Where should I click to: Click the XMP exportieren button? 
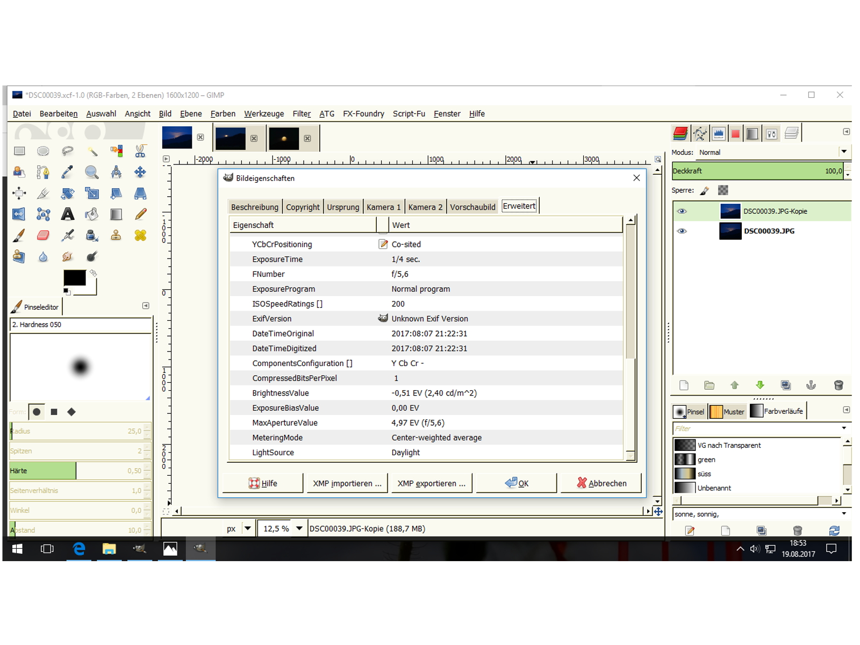431,483
